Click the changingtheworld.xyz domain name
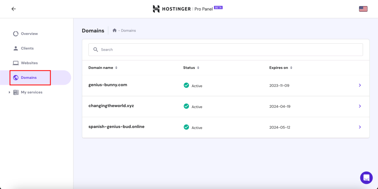 coord(111,106)
